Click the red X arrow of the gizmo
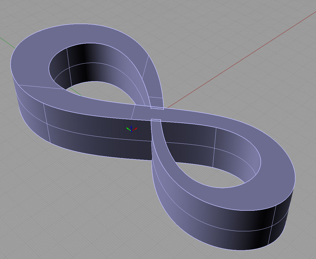 click(135, 128)
